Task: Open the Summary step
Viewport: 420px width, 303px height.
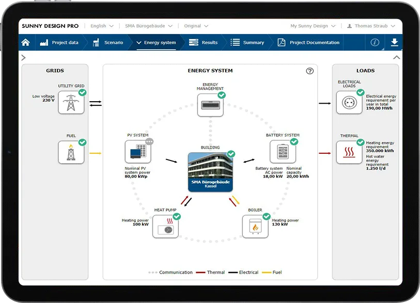Action: (x=247, y=42)
